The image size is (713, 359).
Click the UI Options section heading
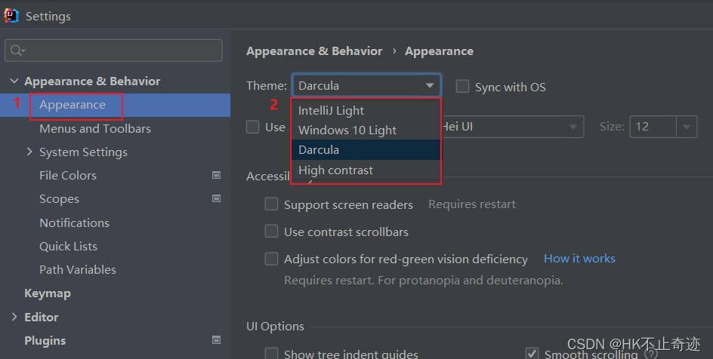[275, 327]
